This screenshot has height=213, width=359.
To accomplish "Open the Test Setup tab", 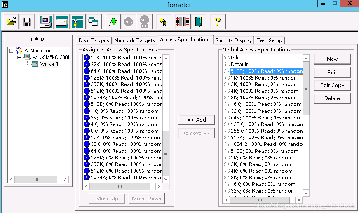I will (x=269, y=40).
